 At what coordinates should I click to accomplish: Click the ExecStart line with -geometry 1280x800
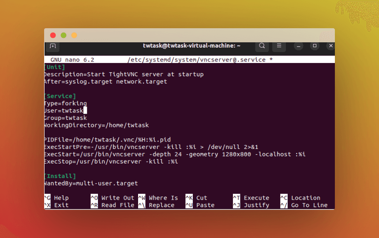[175, 154]
